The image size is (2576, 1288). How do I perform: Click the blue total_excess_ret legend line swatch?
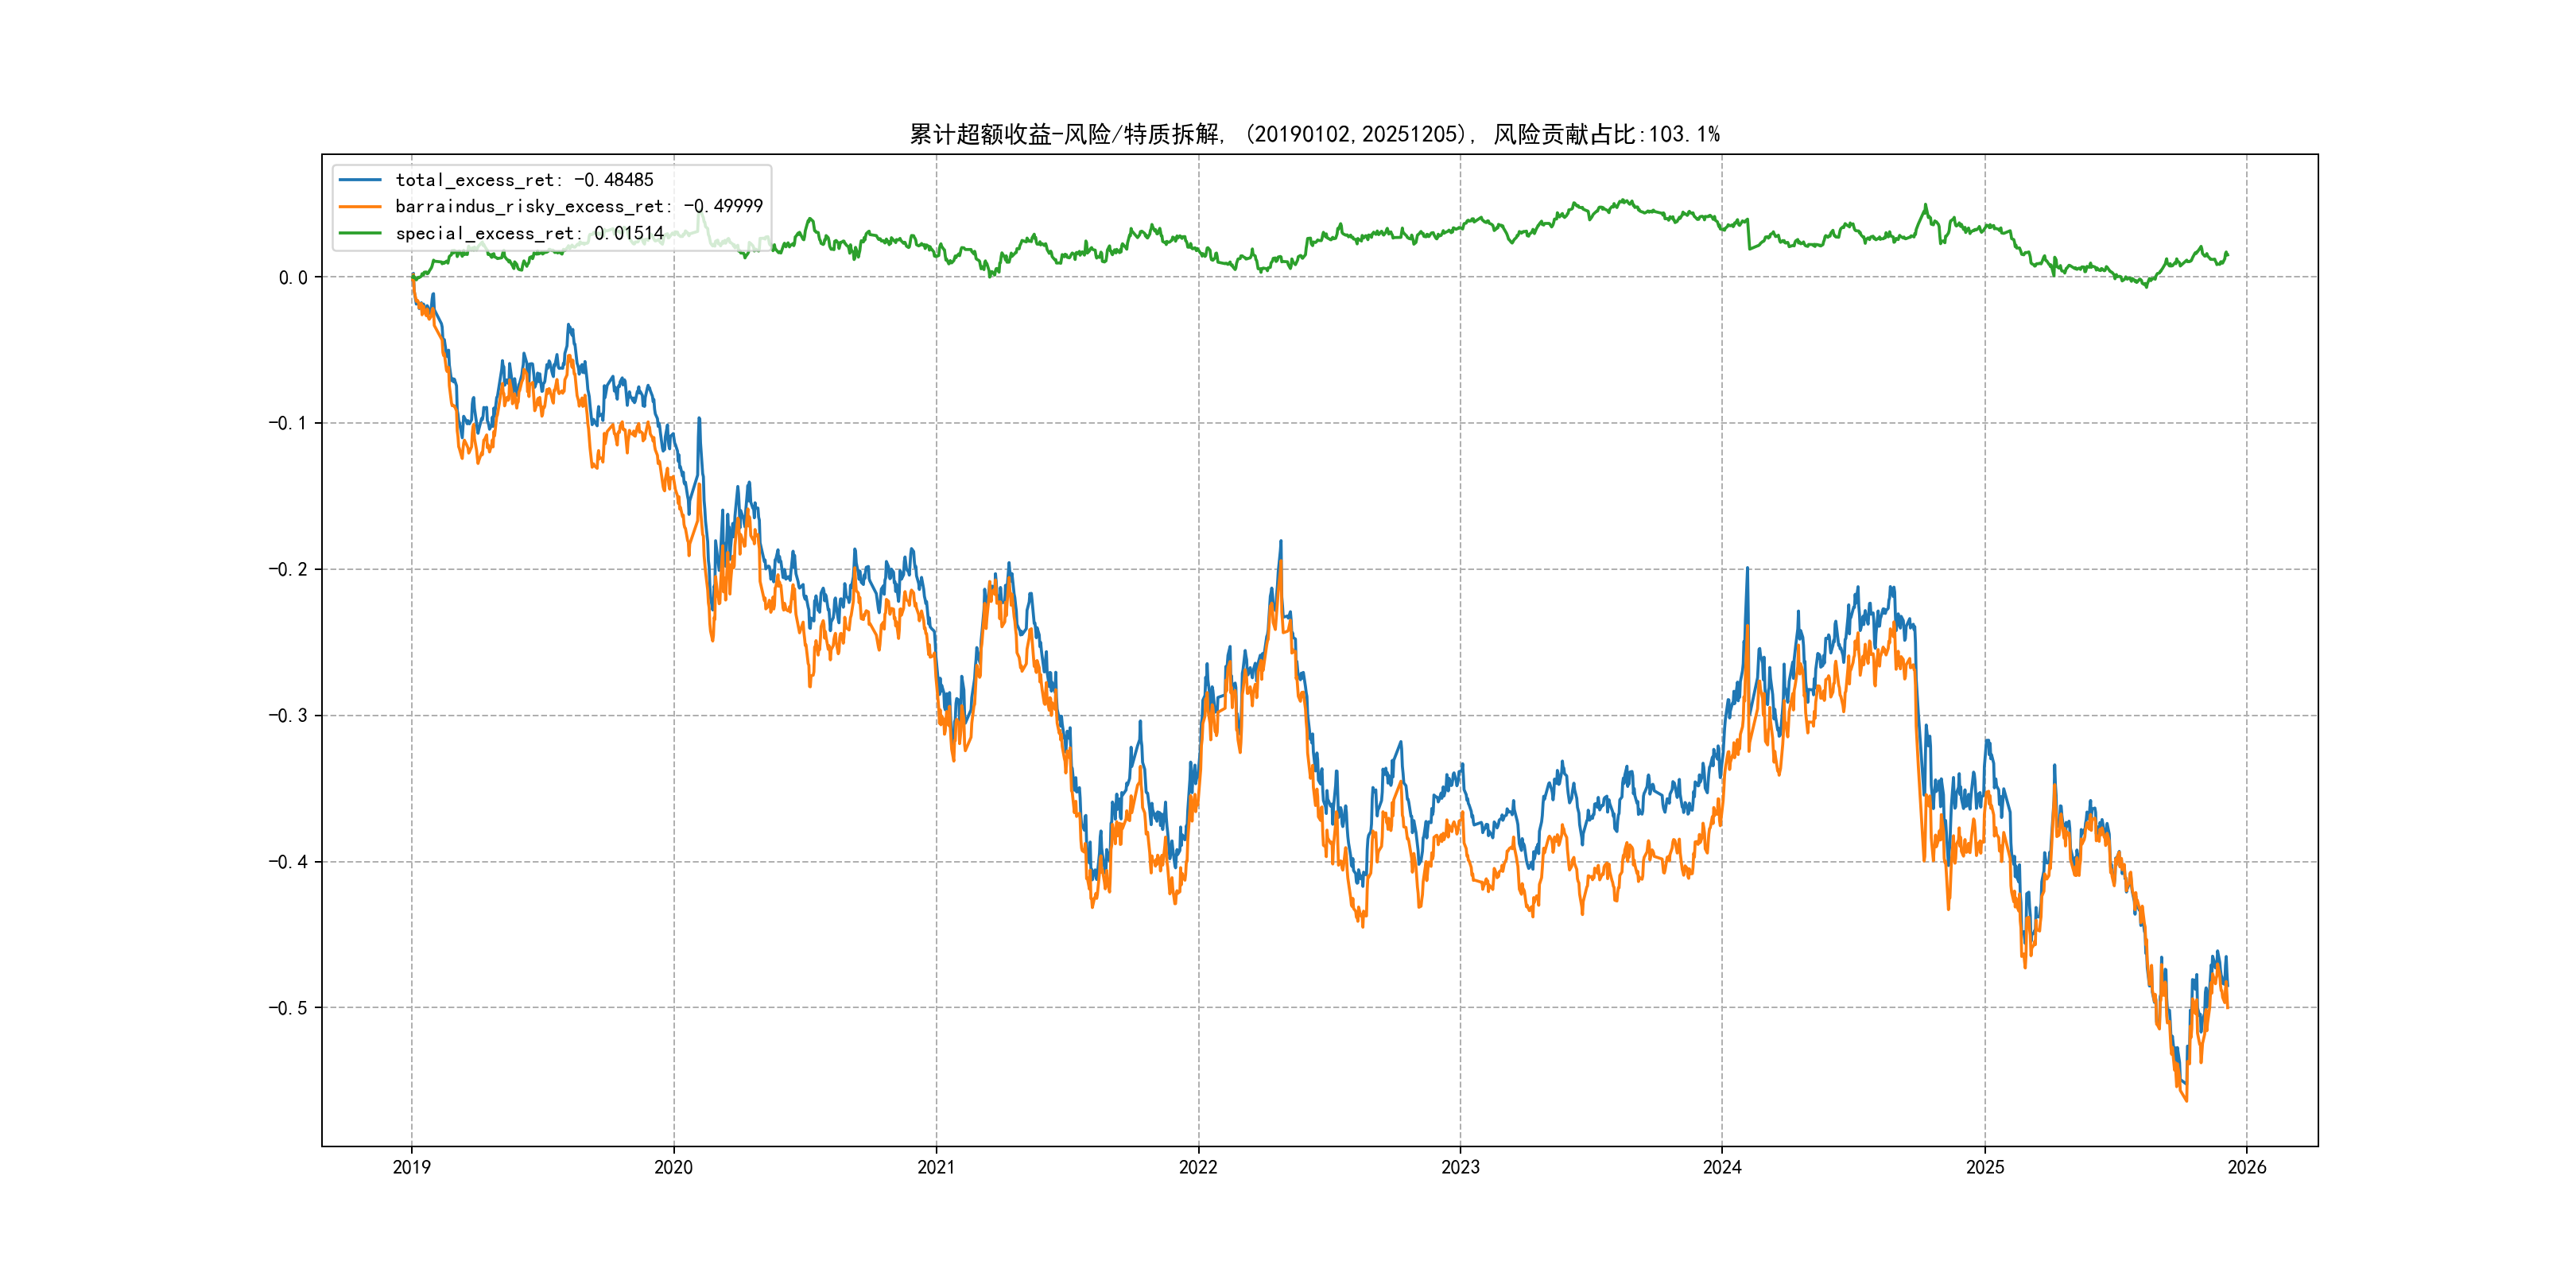360,180
